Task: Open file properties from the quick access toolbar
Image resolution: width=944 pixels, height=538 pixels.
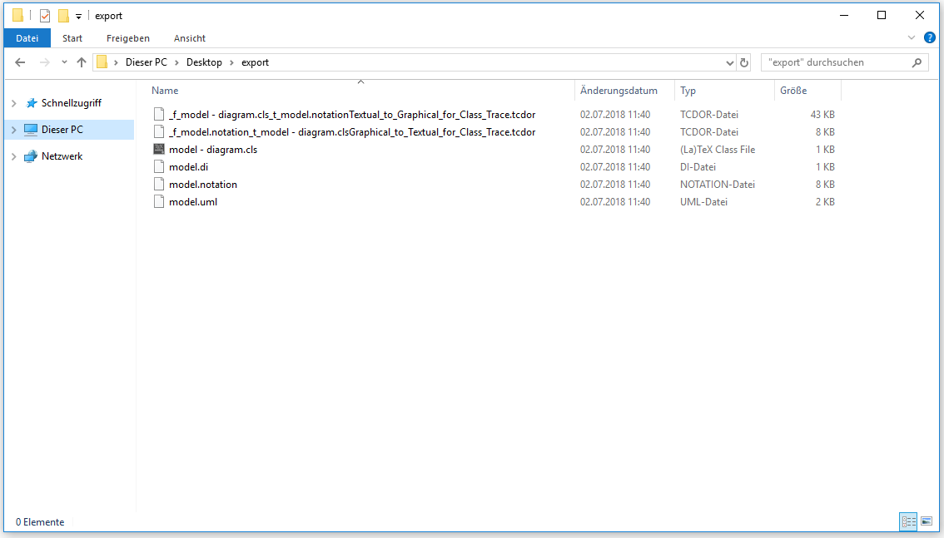Action: [45, 15]
